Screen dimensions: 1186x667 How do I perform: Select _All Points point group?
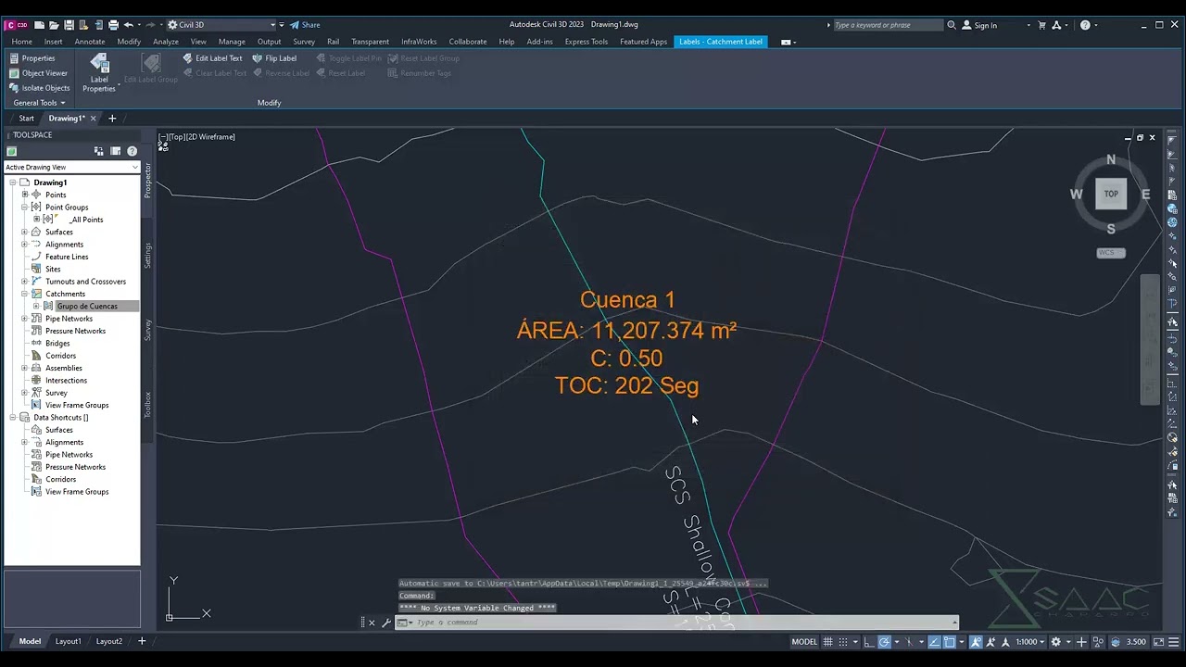86,220
